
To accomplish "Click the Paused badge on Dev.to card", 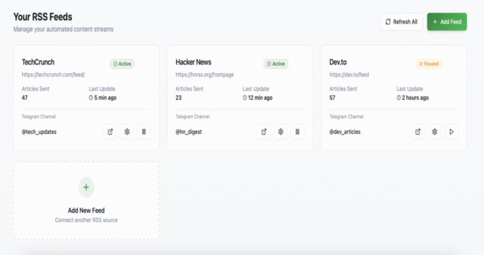I will pyautogui.click(x=429, y=64).
